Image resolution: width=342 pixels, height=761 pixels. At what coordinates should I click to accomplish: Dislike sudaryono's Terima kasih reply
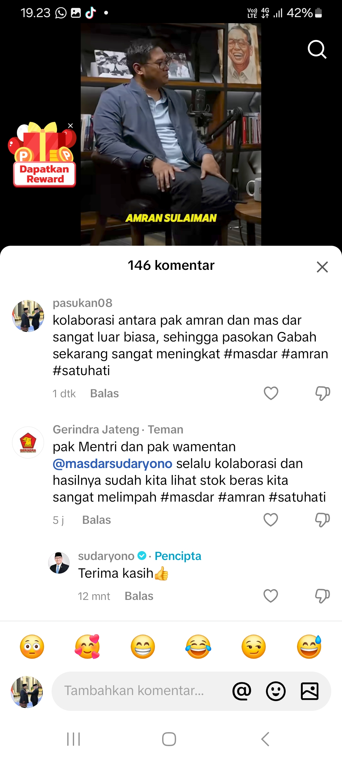(x=322, y=596)
